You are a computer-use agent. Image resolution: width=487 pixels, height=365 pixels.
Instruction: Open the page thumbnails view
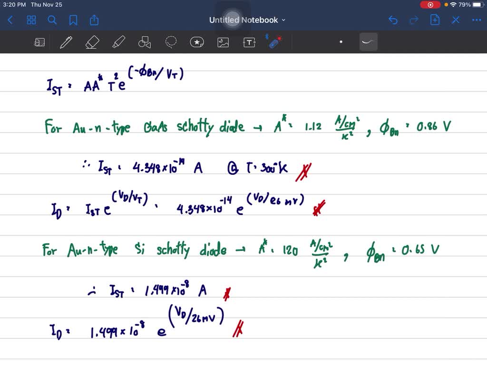point(31,20)
